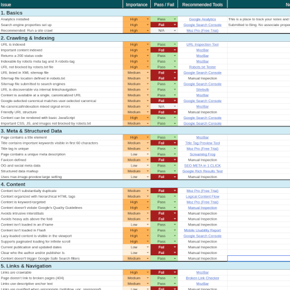
Task: Select the Pass / Fail column header
Action: (x=164, y=5)
